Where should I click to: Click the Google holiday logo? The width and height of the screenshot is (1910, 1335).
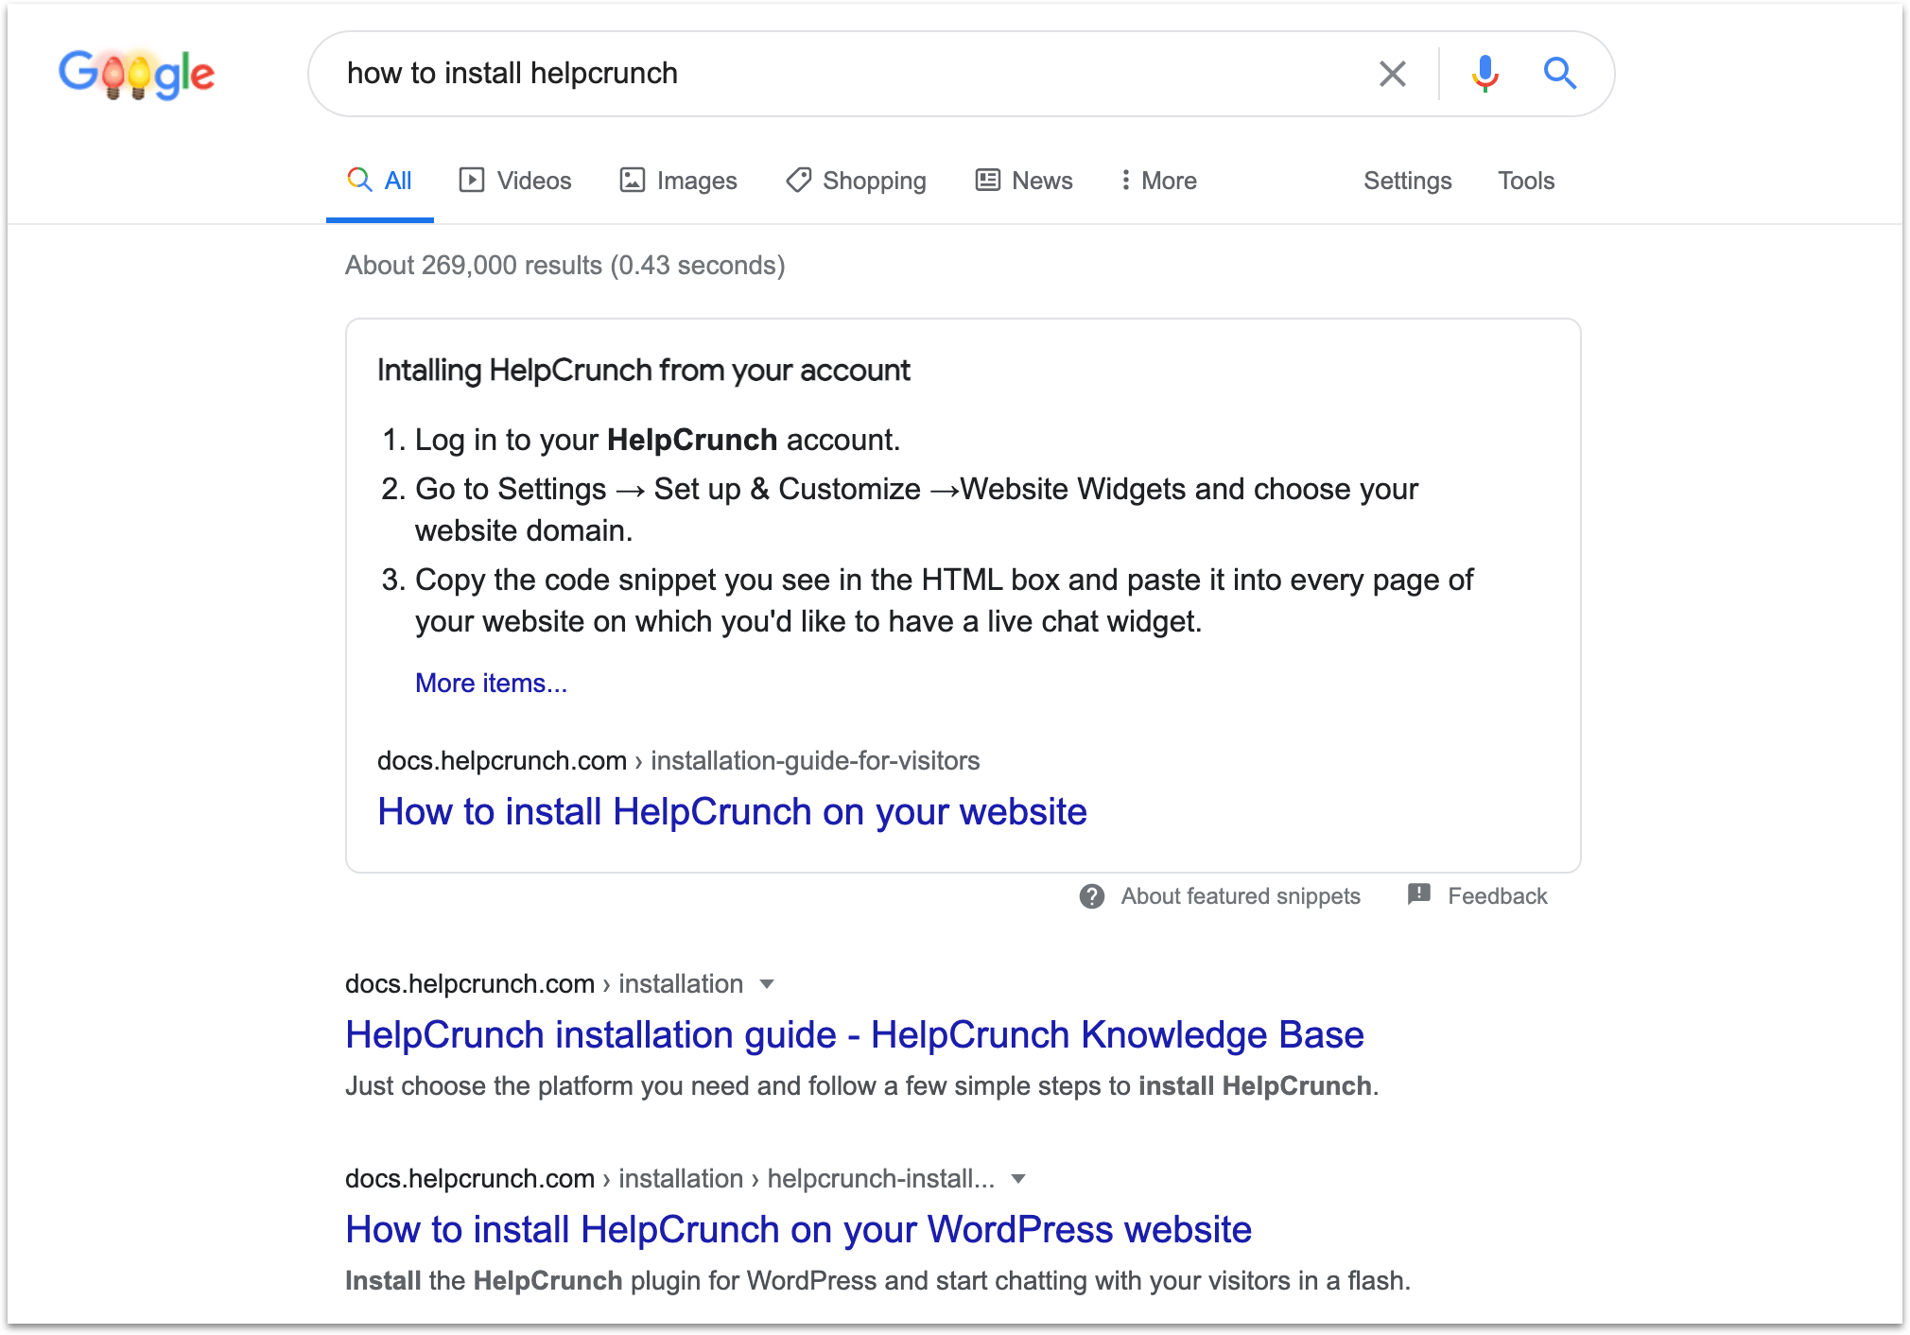click(137, 74)
